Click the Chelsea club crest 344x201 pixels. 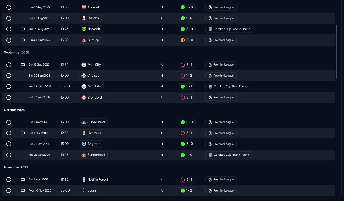point(84,76)
